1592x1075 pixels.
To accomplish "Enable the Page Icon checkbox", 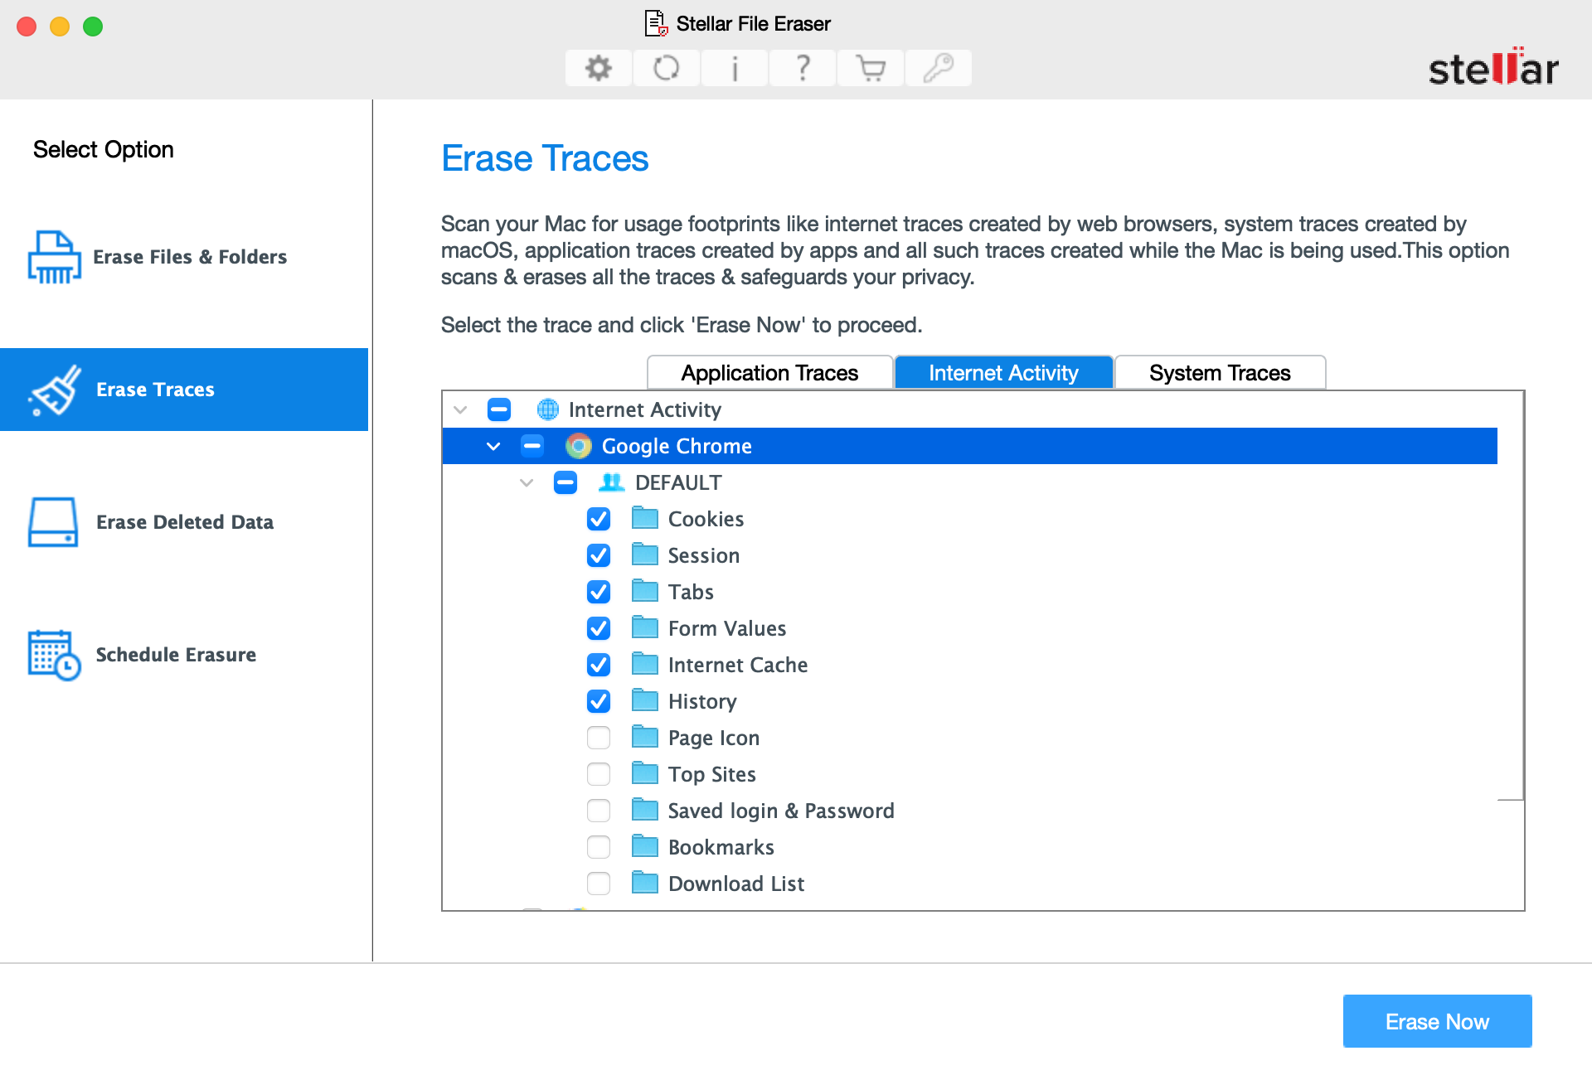I will tap(599, 737).
